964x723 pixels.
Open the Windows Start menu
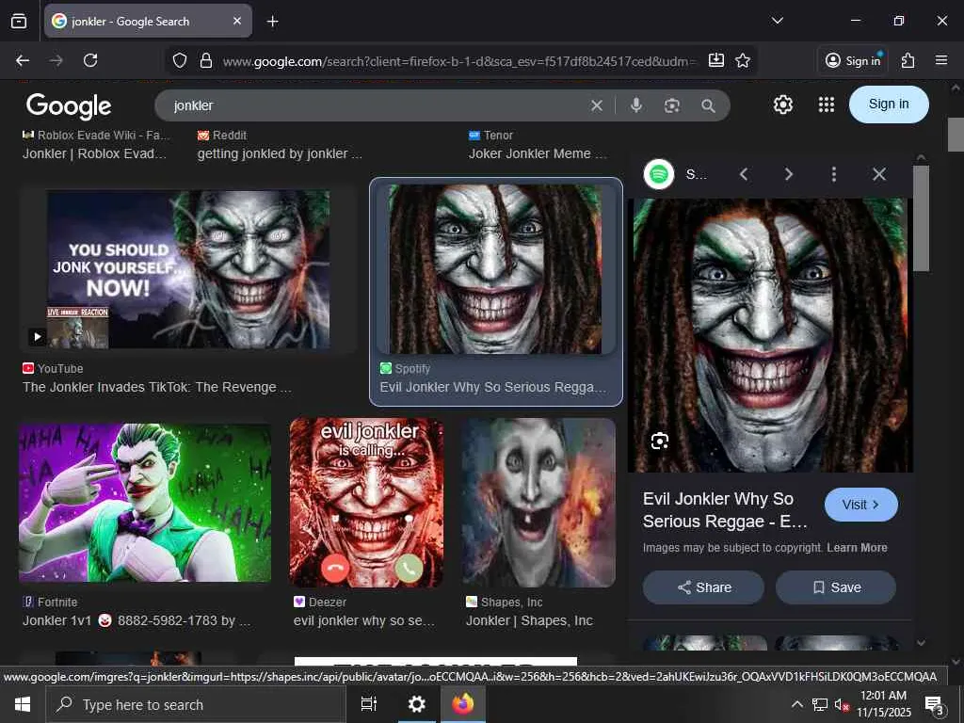(x=23, y=704)
